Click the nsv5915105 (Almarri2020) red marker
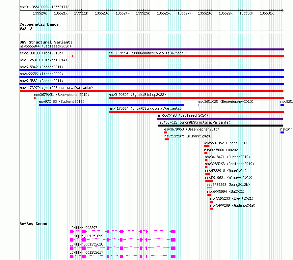The image size is (293, 260). point(167,139)
